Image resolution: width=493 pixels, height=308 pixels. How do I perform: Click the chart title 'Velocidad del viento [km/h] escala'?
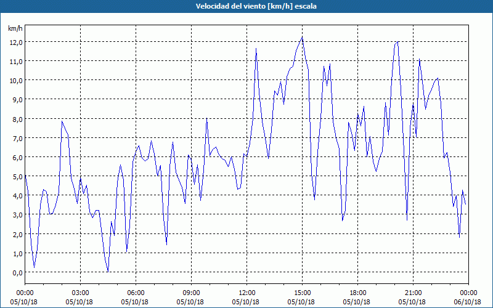pos(256,6)
